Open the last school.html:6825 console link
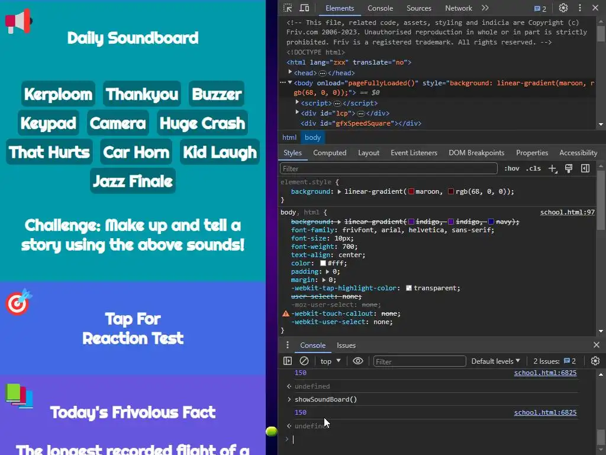Screen dimensions: 606x455 click(545, 412)
